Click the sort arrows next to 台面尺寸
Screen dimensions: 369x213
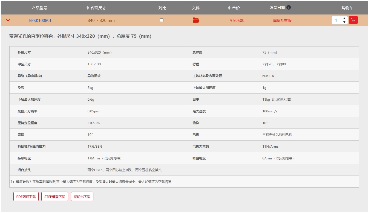coord(88,8)
